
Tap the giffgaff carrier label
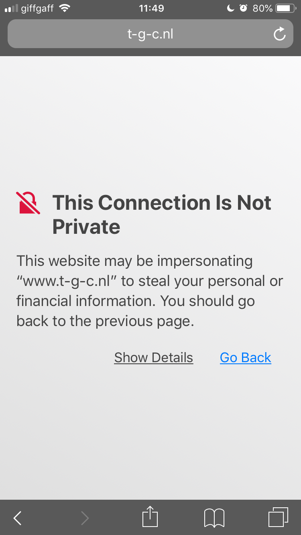37,8
